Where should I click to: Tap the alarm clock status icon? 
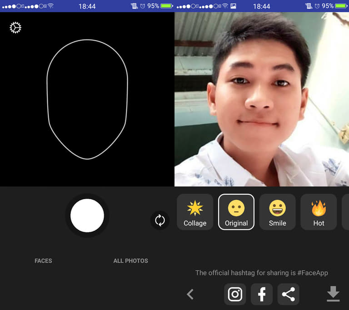click(317, 6)
